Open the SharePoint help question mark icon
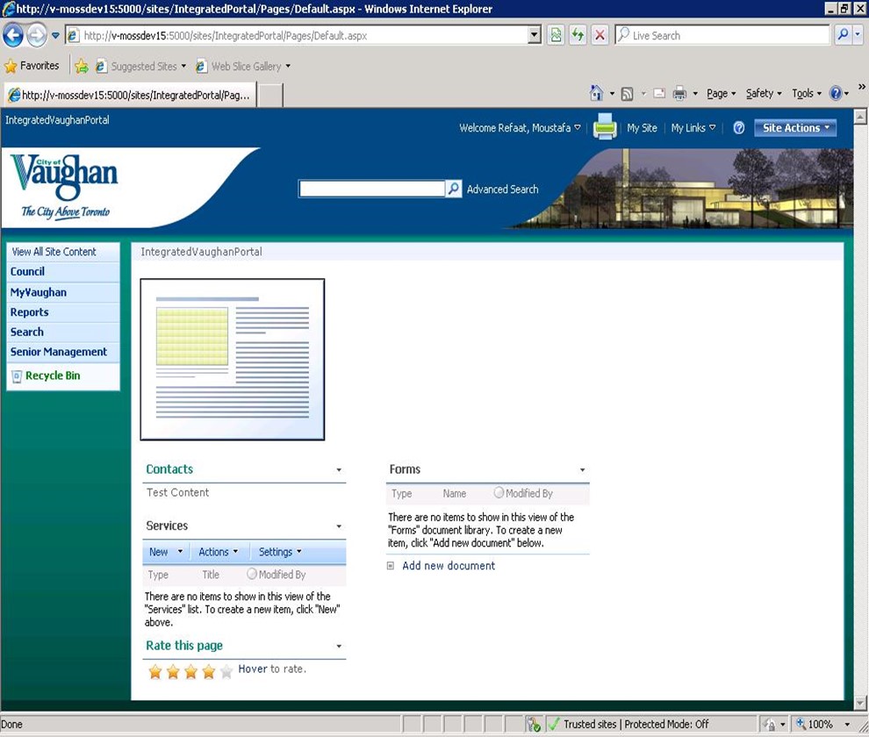 pyautogui.click(x=738, y=128)
